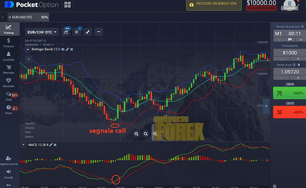The height and width of the screenshot is (188, 306).
Task: Click the Aiuto notification badge 1
Action: (15, 108)
